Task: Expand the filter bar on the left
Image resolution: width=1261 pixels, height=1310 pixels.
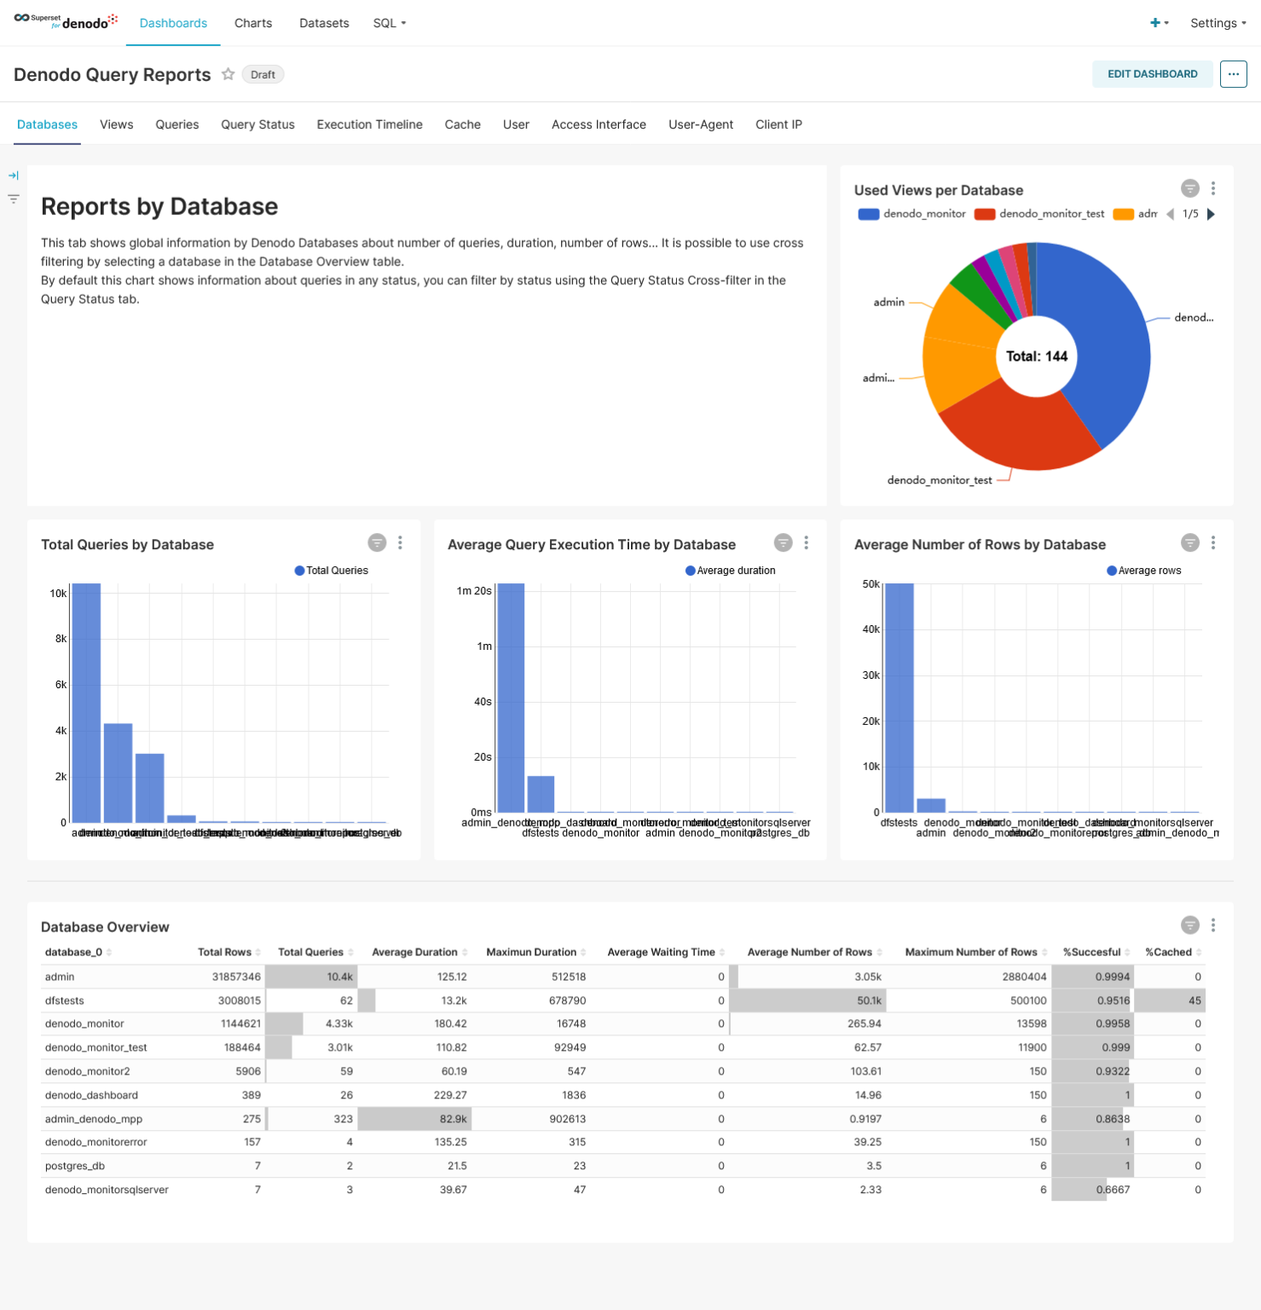Action: tap(14, 176)
